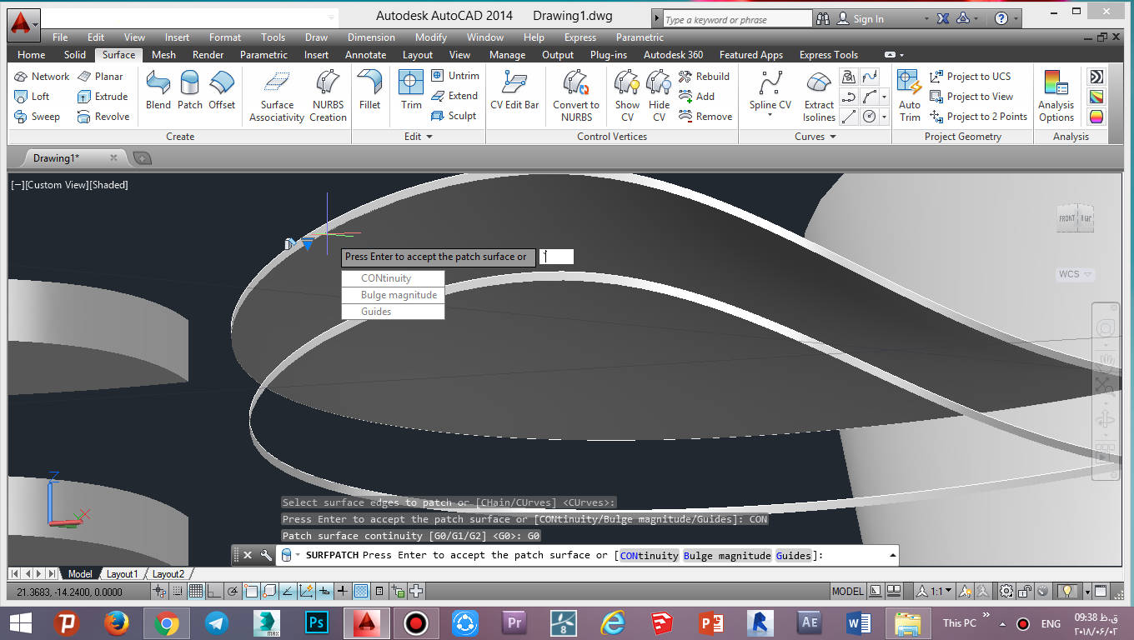Add a control vertex

[696, 96]
